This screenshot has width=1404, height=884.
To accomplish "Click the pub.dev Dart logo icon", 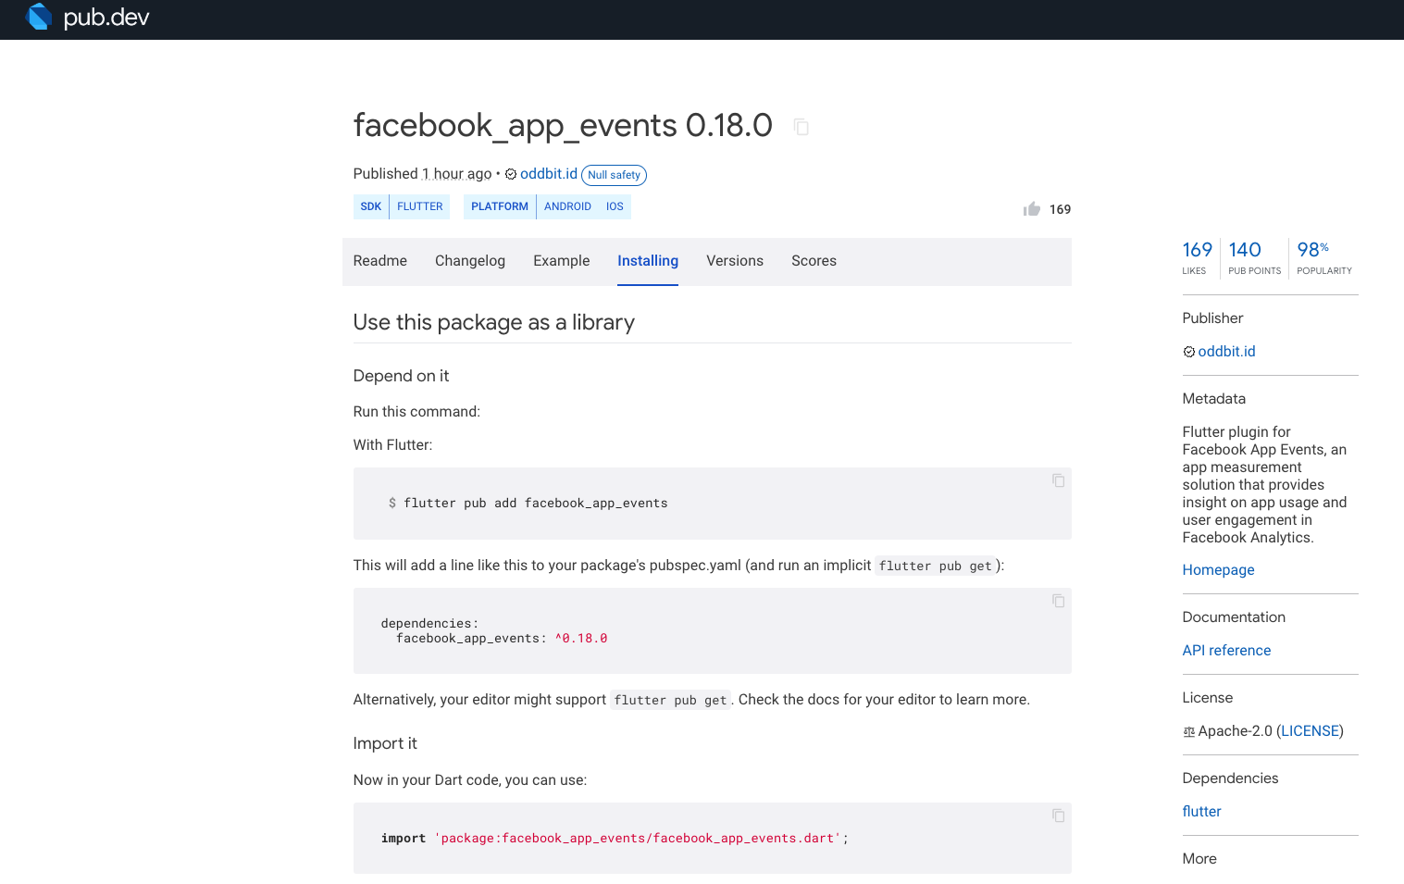I will point(39,17).
